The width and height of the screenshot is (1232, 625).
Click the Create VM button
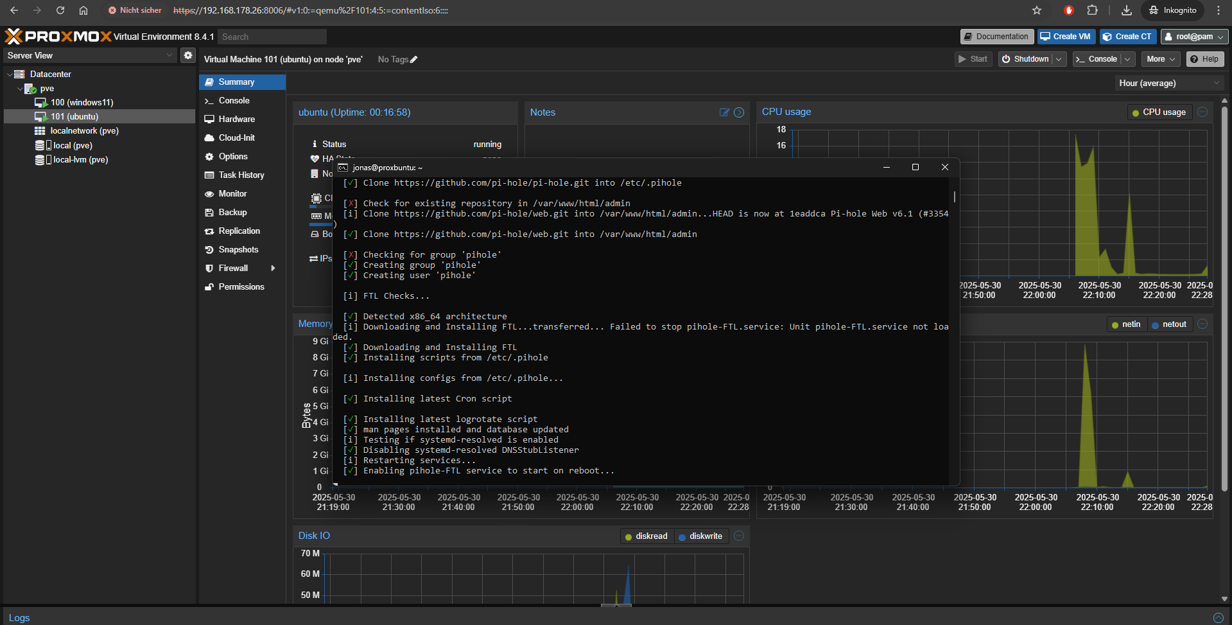point(1066,37)
